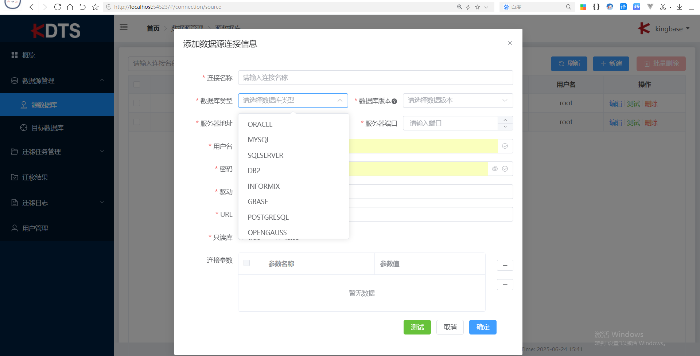Collapse the sidebar with the hamburger icon
The height and width of the screenshot is (356, 700).
(x=124, y=27)
